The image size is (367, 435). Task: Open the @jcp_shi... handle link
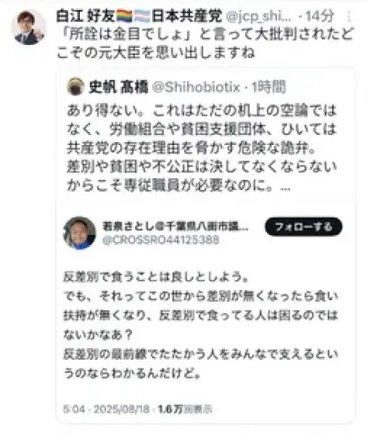point(259,17)
